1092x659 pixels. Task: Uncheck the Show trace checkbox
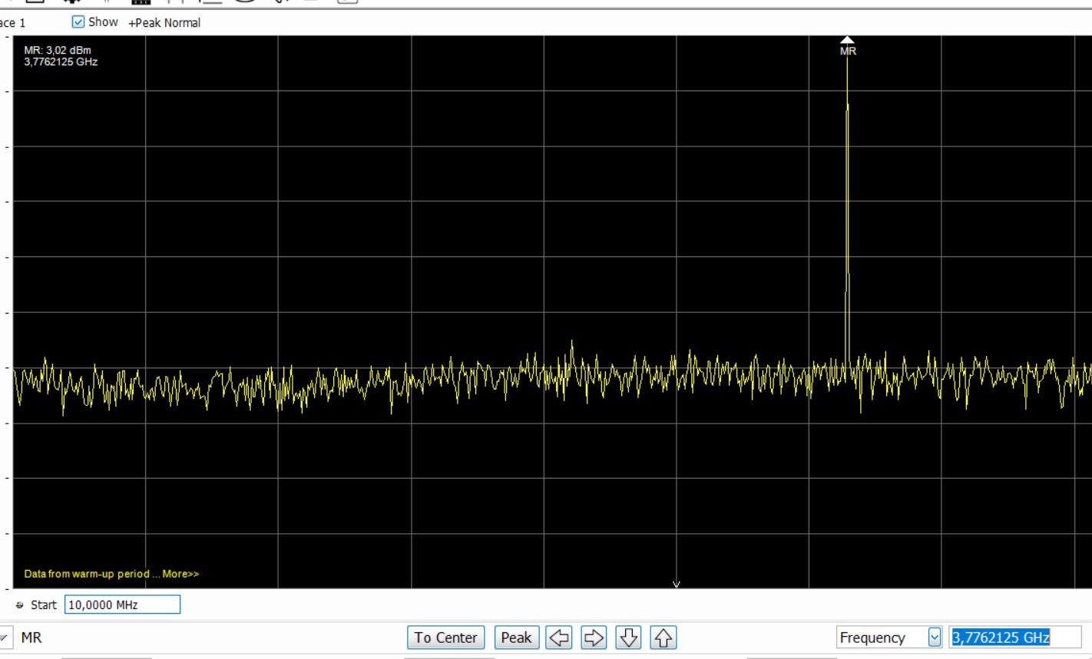point(78,22)
